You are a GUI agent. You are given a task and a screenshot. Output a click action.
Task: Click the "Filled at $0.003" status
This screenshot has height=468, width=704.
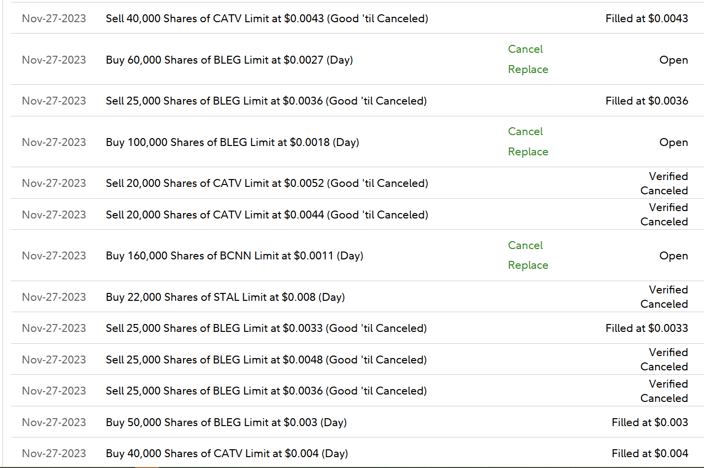650,423
